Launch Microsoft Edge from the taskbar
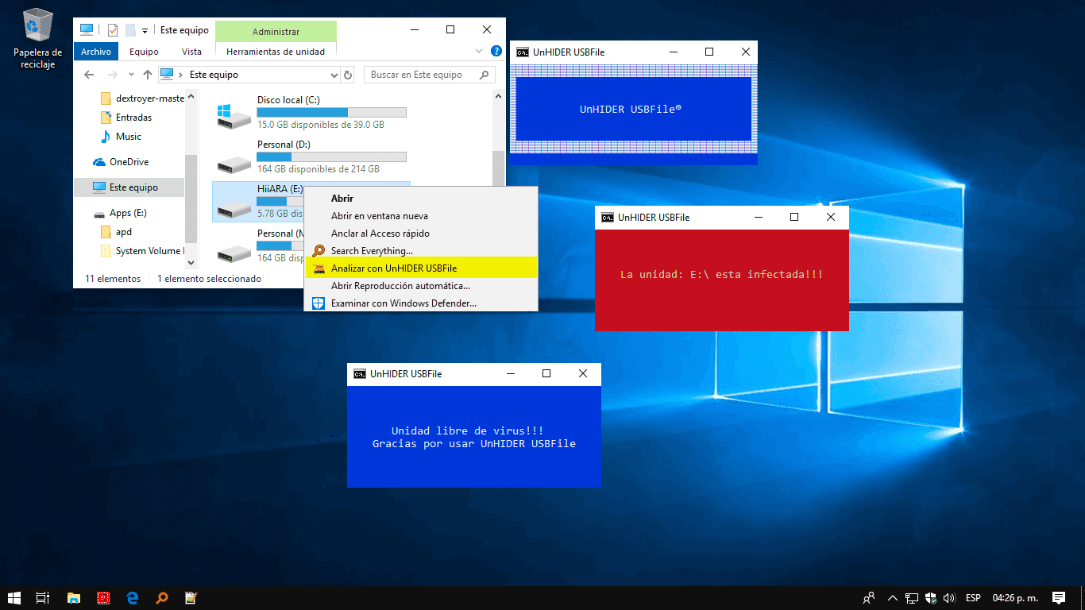Viewport: 1085px width, 610px height. 133,598
